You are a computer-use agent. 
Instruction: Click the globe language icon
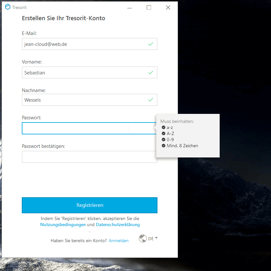pos(143,239)
